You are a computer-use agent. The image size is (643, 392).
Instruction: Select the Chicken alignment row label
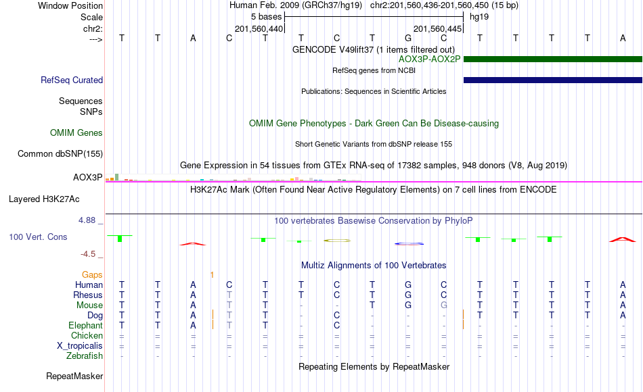87,336
